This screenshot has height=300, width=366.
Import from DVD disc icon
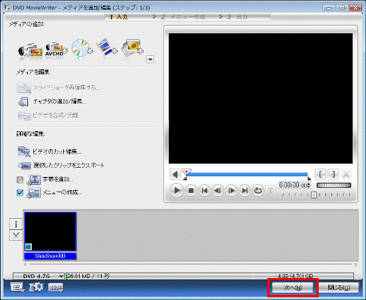click(x=82, y=48)
